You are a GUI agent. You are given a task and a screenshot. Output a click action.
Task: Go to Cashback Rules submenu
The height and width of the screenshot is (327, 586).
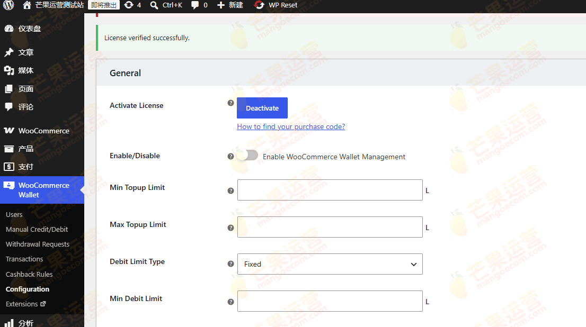tap(29, 275)
